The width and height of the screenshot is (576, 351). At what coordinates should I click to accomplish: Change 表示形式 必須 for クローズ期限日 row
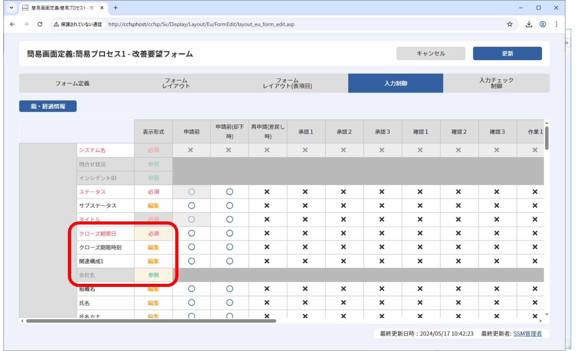click(153, 234)
